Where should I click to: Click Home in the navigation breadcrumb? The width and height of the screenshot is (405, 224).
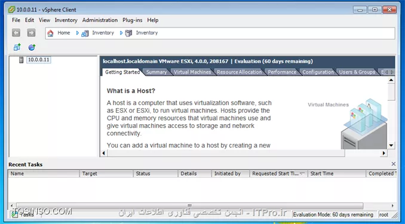63,33
